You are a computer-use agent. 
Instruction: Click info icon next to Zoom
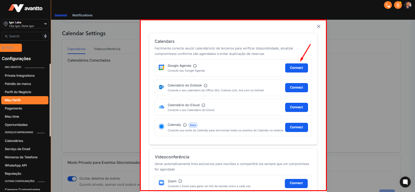pyautogui.click(x=180, y=181)
